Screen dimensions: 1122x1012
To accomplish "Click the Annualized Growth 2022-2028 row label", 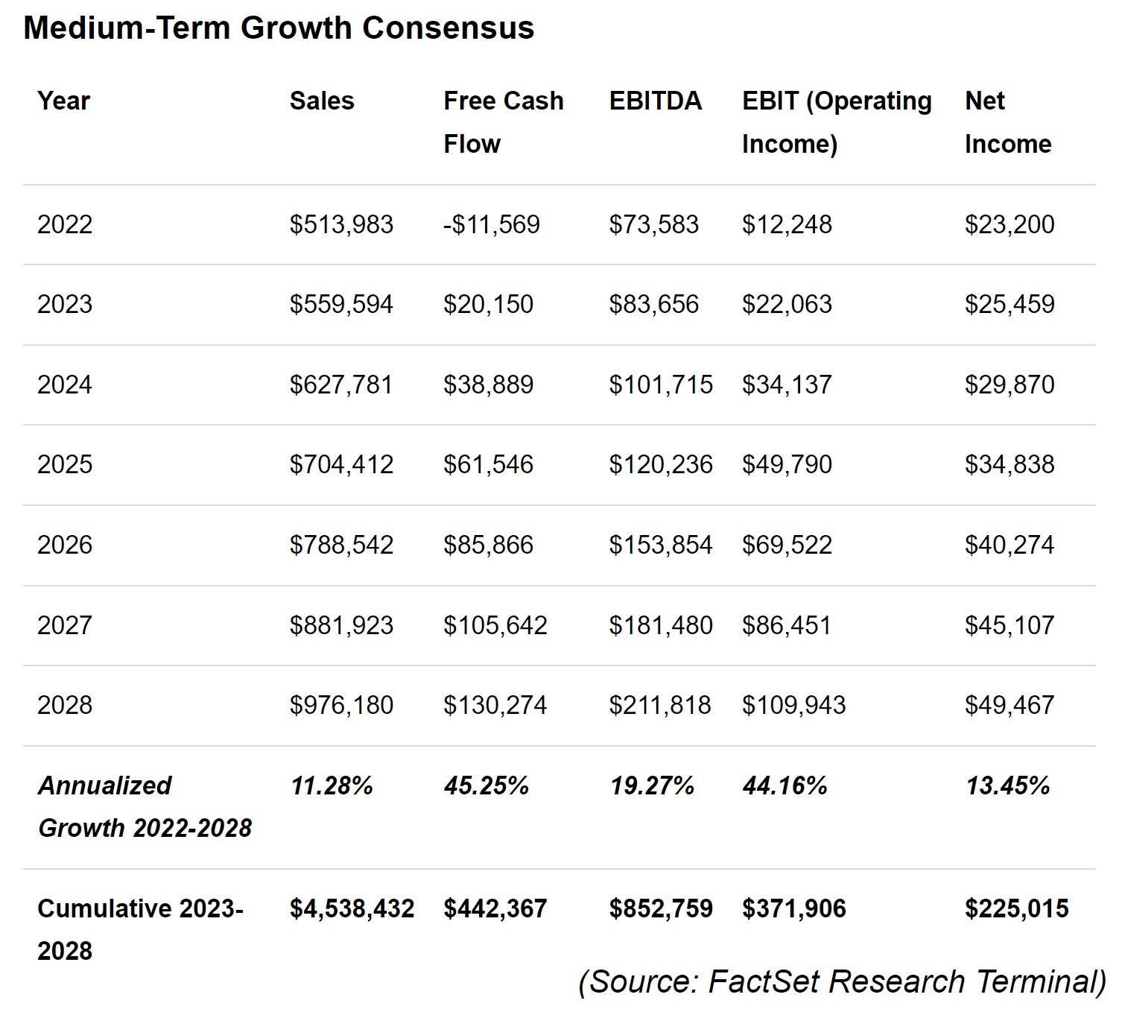I will point(145,806).
